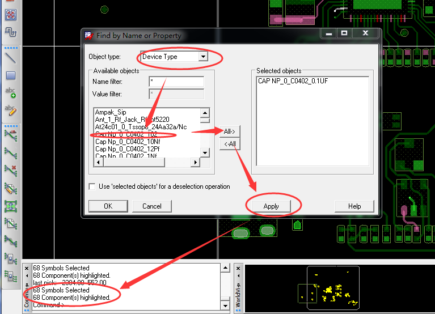Viewport: 435px width, 314px height.
Task: Select the route icon with dotted sheet
Action: pos(11,223)
